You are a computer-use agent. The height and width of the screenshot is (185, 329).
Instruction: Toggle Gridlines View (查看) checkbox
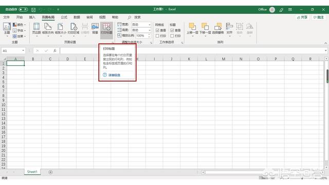click(157, 30)
